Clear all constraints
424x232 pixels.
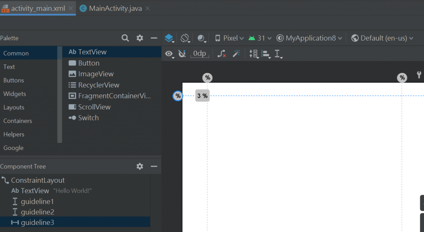tap(222, 54)
